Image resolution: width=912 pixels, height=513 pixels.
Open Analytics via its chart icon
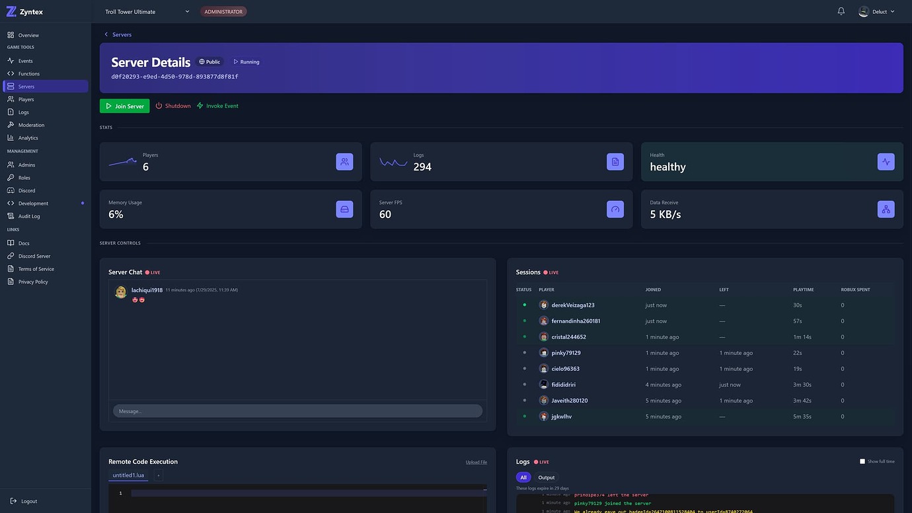(x=12, y=138)
